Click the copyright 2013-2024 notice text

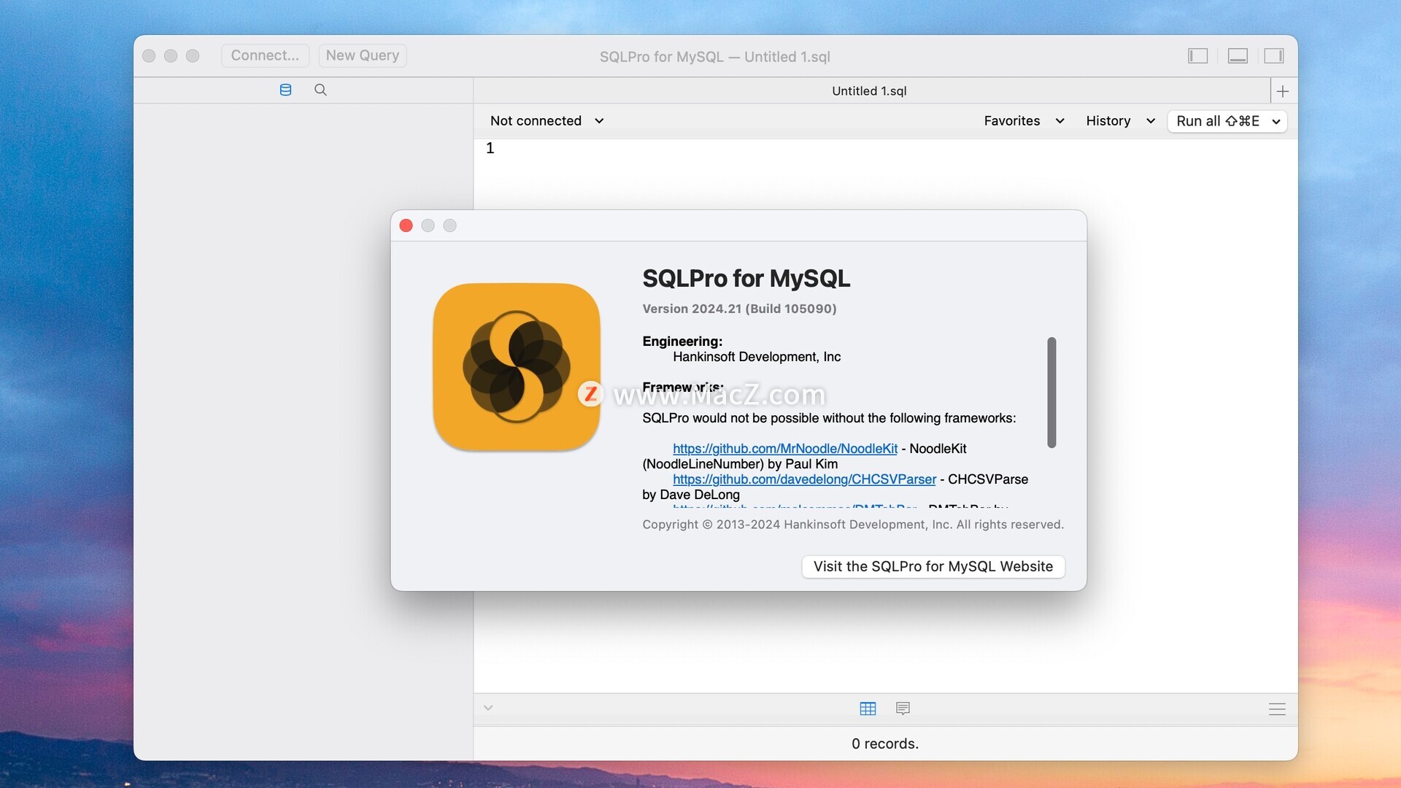(x=853, y=525)
